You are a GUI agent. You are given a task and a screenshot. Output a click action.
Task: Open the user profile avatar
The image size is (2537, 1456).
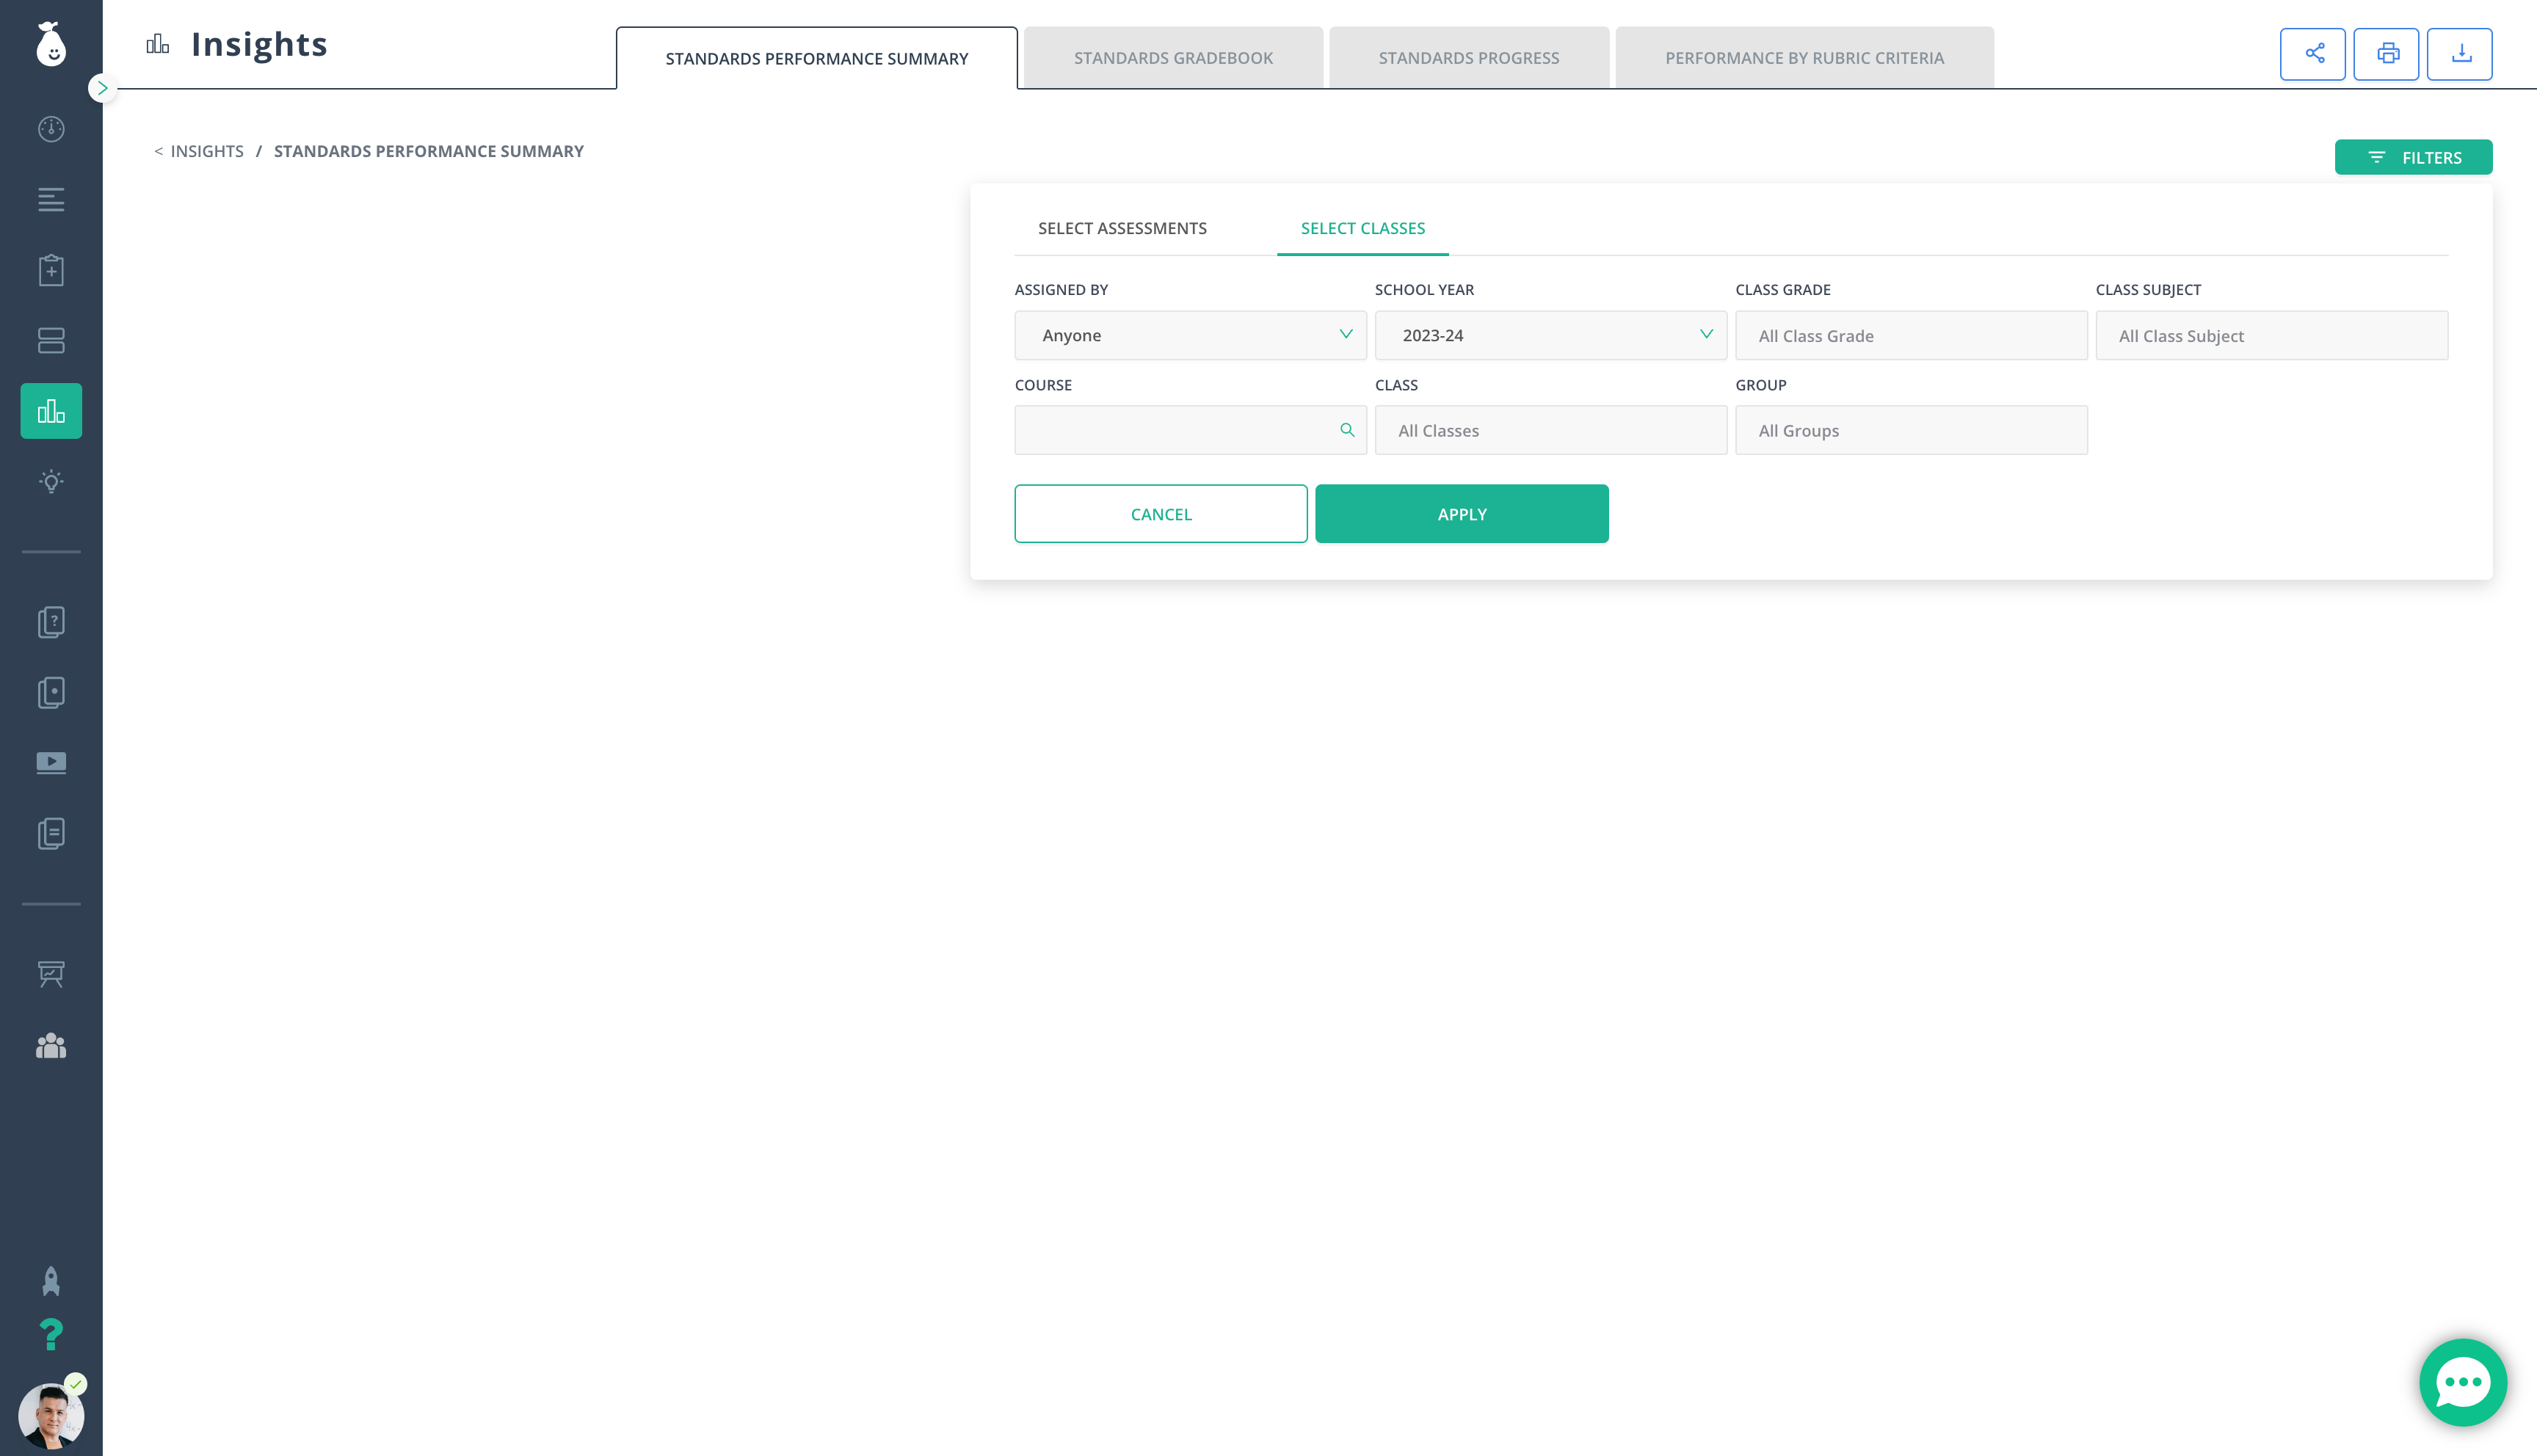point(51,1415)
